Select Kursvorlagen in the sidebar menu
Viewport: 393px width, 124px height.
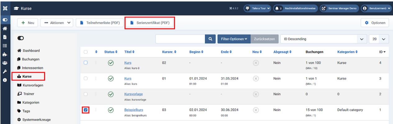33,85
